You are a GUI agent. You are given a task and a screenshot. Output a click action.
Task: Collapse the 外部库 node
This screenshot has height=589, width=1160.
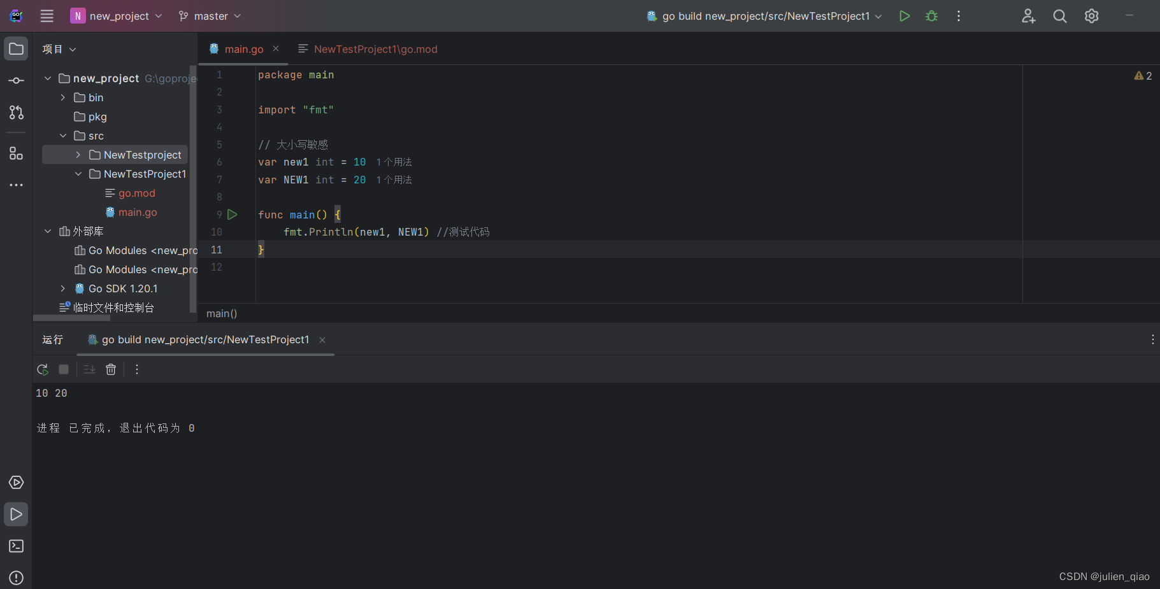coord(48,231)
